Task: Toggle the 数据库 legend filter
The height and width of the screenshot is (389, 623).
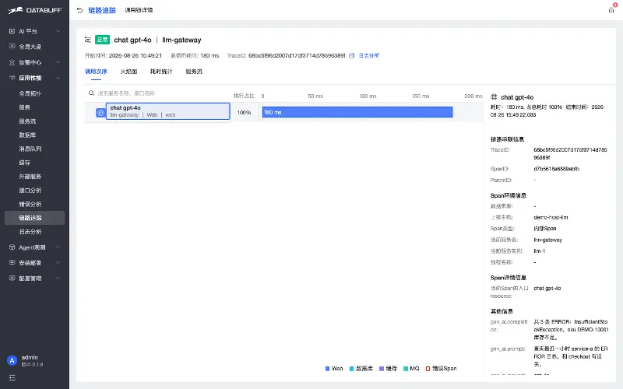Action: pos(361,368)
